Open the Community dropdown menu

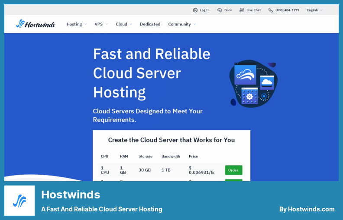[x=181, y=24]
